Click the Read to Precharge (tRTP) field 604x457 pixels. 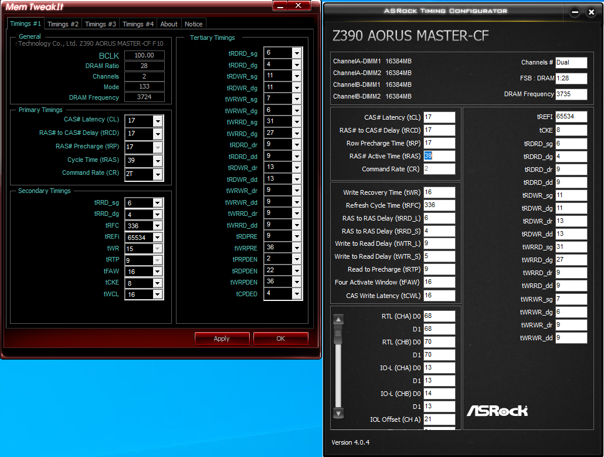point(440,269)
